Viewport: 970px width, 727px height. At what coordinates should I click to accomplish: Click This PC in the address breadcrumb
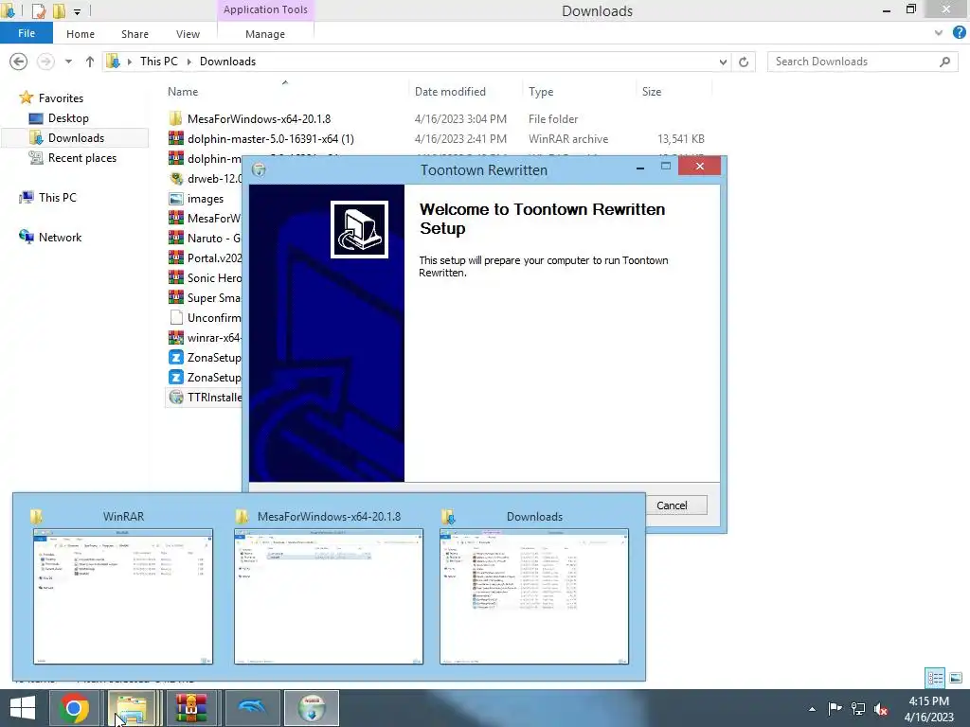158,62
